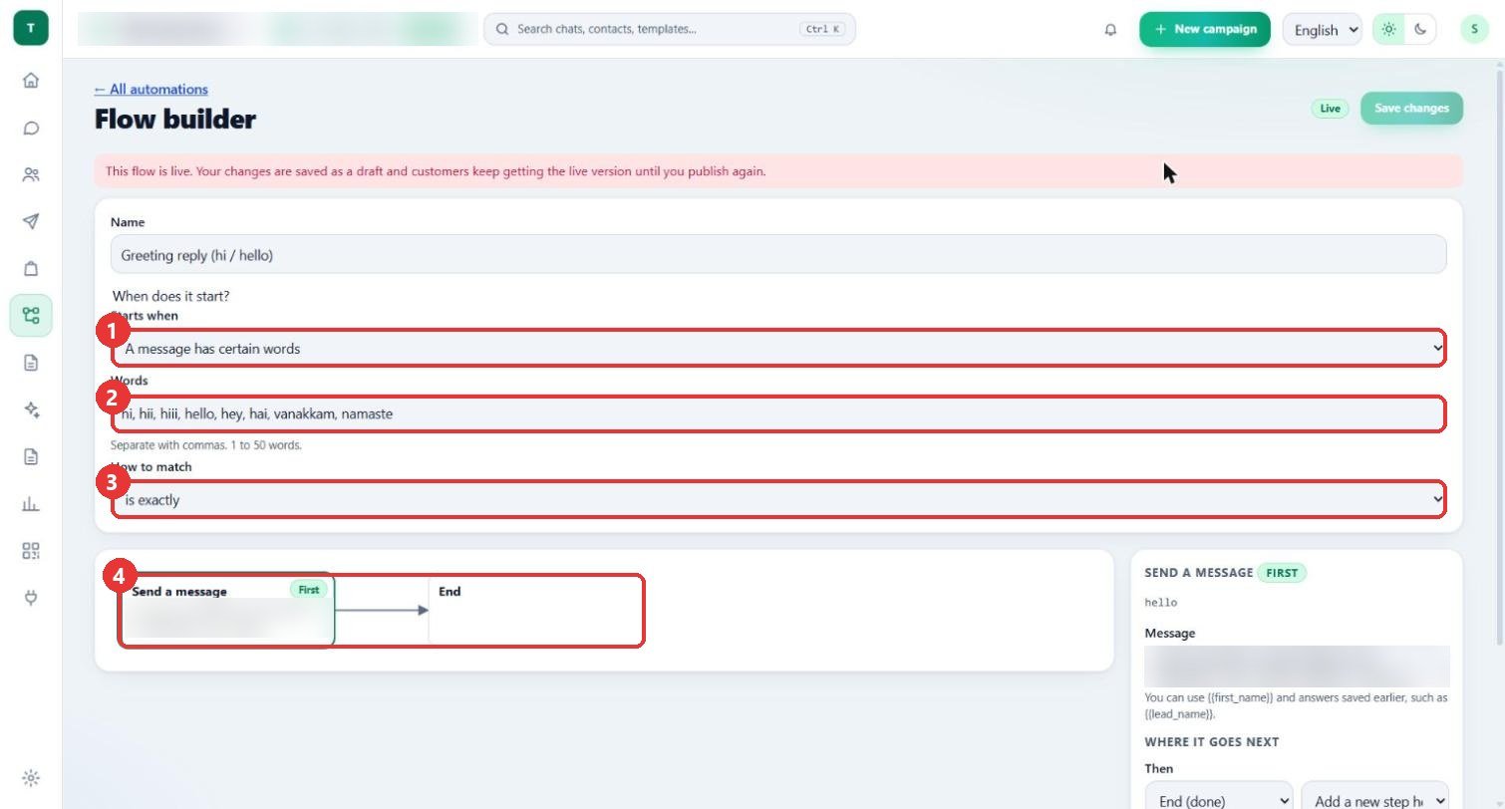Viewport: 1505px width, 809px height.
Task: Click the Save changes button
Action: [x=1411, y=108]
